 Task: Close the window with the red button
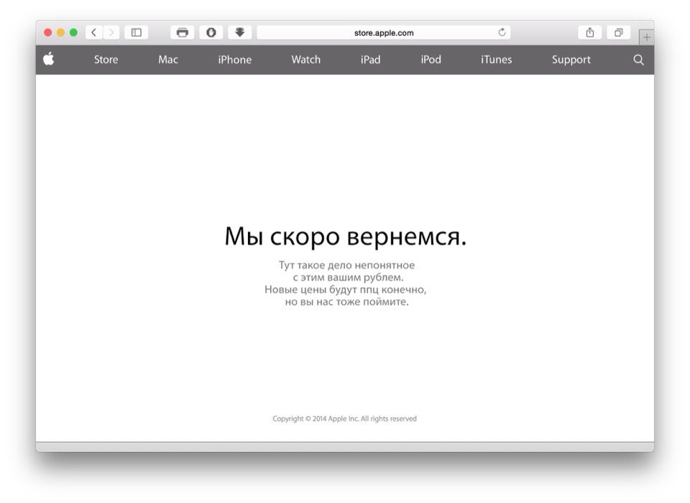48,32
